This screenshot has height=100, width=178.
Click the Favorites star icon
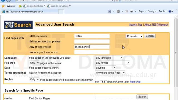pyautogui.click(x=3, y=6)
